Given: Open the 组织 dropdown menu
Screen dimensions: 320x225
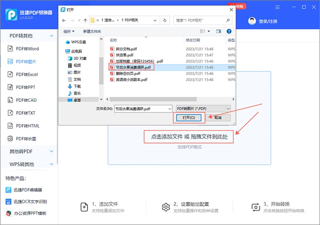Looking at the screenshot, I should 69,31.
